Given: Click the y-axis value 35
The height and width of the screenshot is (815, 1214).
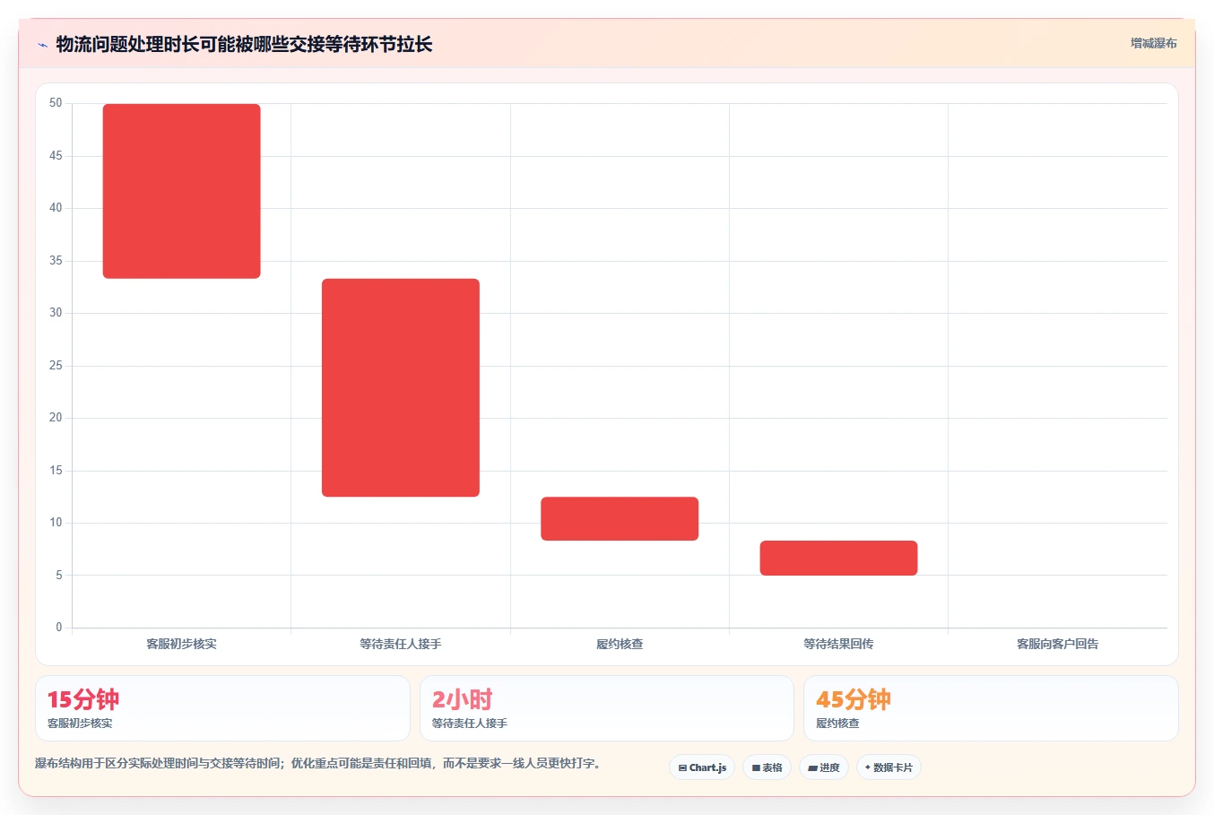Looking at the screenshot, I should click(56, 261).
